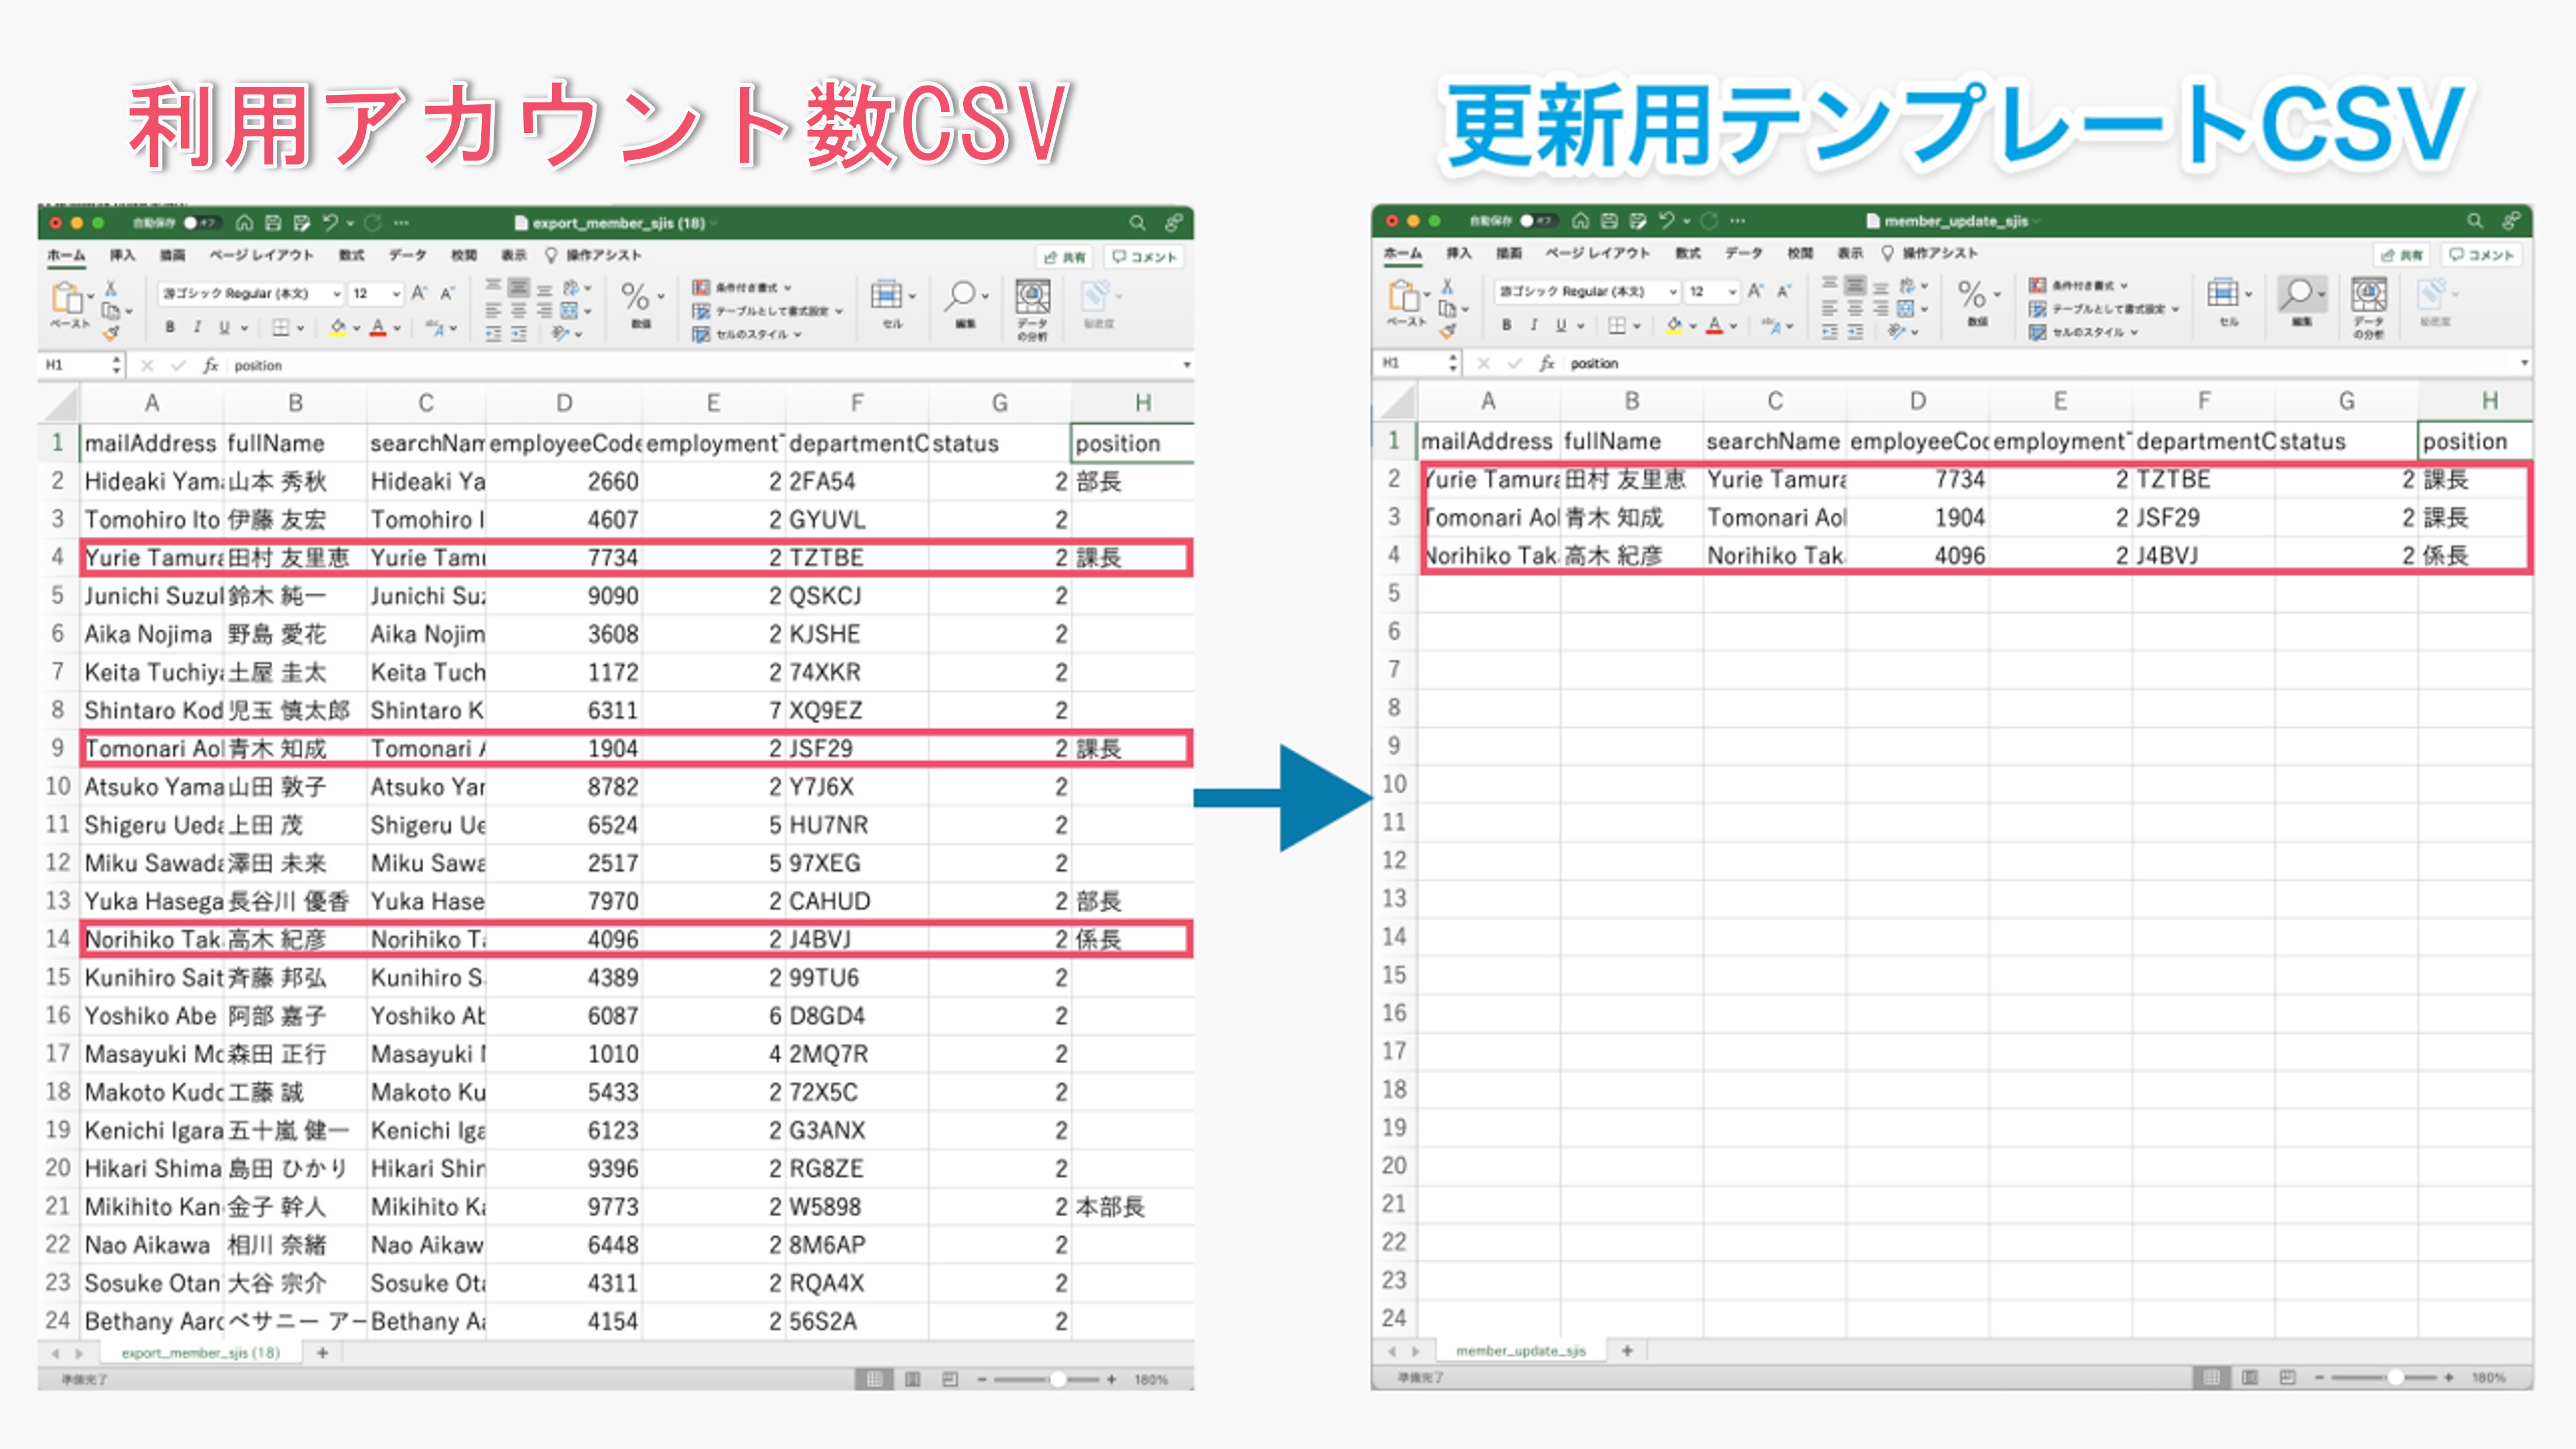Click the three-dots More icon in member_update_sjis title bar
The image size is (2576, 1449).
(x=1738, y=221)
